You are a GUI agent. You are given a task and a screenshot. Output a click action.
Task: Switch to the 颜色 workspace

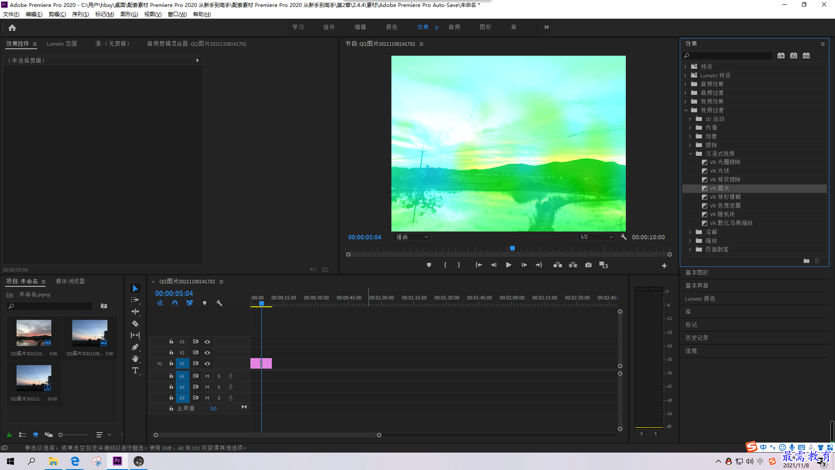coord(391,27)
